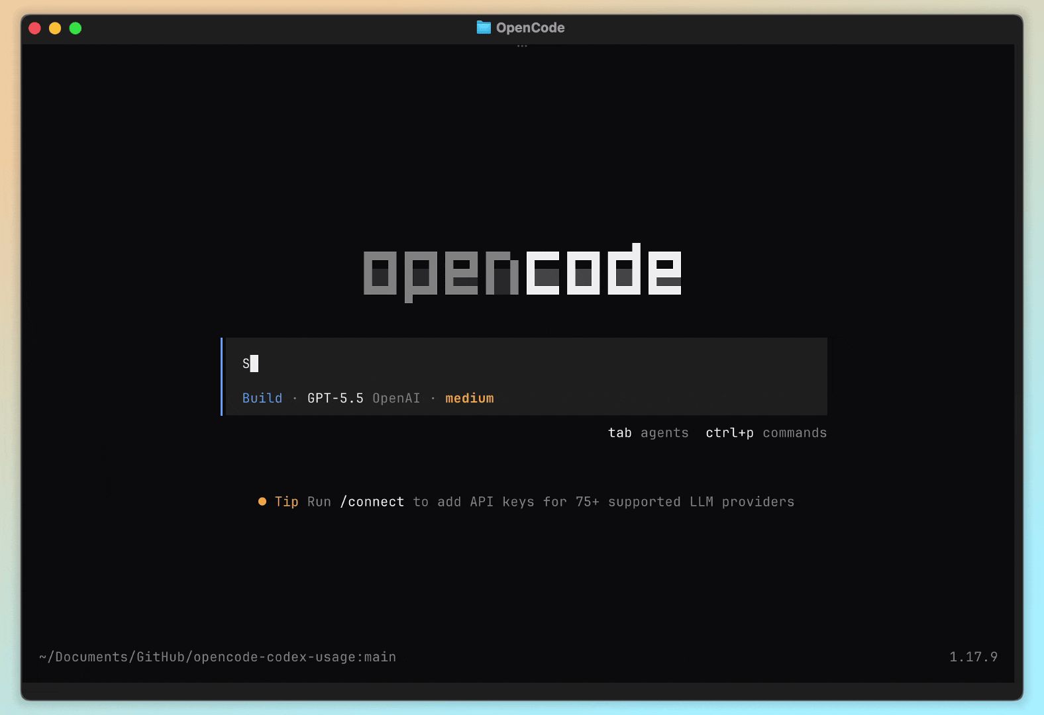Click the '75+ supported LLM providers' text
Image resolution: width=1044 pixels, height=715 pixels.
pos(685,502)
